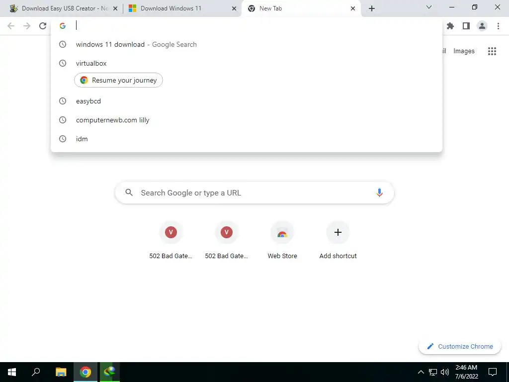Screen dimensions: 509x382
Task: Open the Extensions puzzle icon
Action: pos(450,26)
